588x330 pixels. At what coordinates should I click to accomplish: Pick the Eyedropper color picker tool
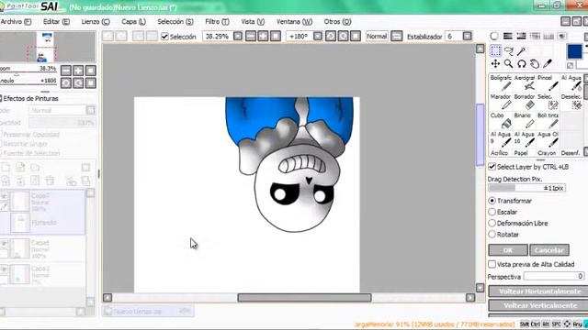(548, 63)
